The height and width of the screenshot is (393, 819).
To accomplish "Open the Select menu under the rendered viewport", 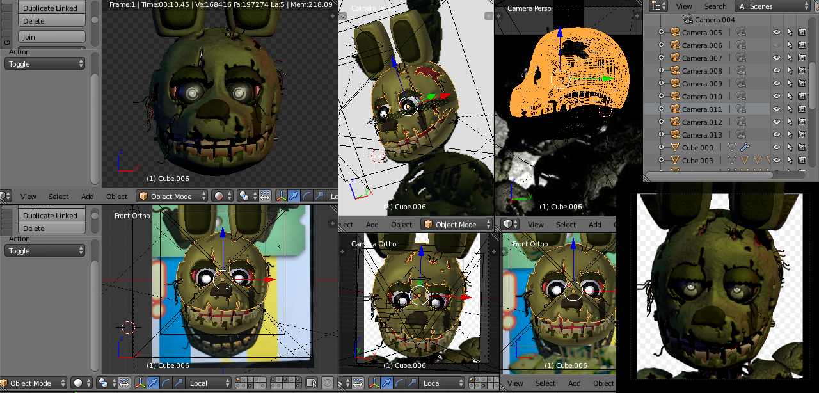I will click(x=58, y=196).
